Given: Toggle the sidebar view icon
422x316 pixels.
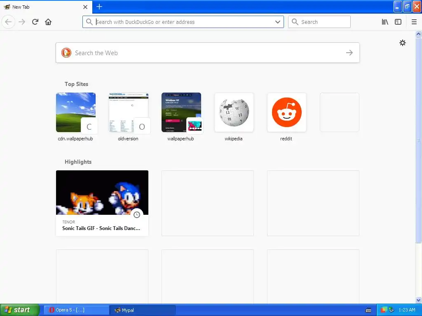Looking at the screenshot, I should 398,22.
